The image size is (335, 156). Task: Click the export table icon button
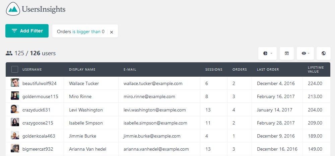pos(287,53)
